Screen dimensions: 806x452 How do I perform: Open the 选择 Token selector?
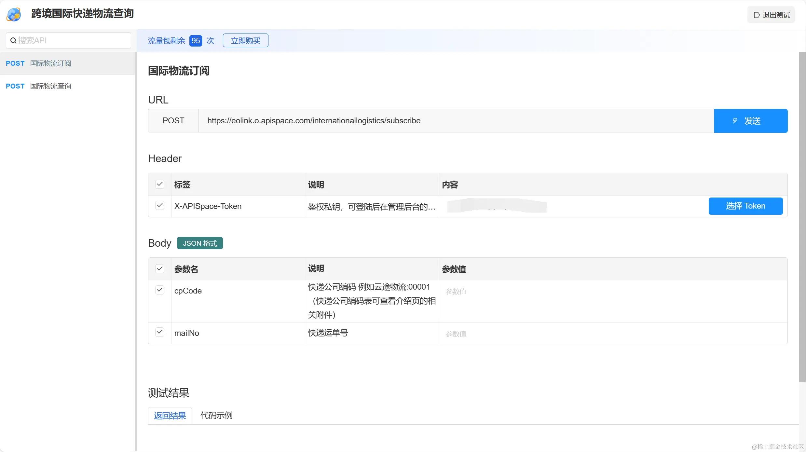coord(745,206)
